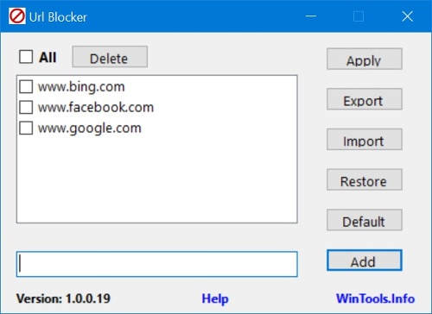The image size is (432, 314).
Task: Click the Restore button
Action: tap(365, 179)
